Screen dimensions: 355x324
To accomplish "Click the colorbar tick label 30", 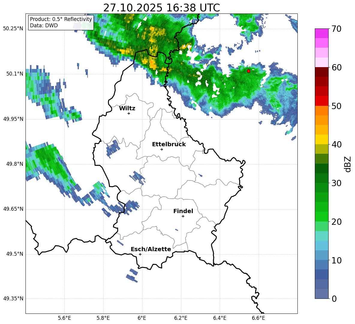I will [336, 183].
